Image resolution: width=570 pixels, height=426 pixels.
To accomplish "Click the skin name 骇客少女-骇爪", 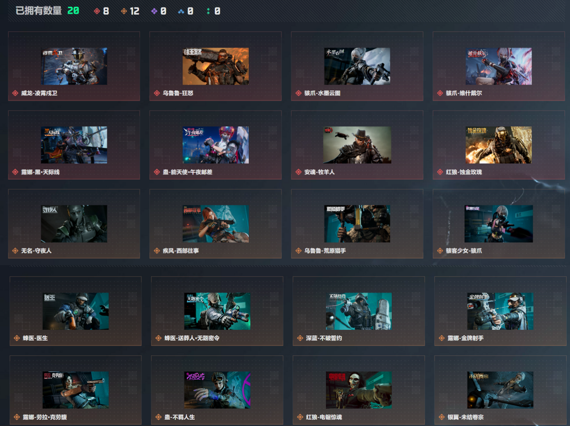I will click(464, 251).
